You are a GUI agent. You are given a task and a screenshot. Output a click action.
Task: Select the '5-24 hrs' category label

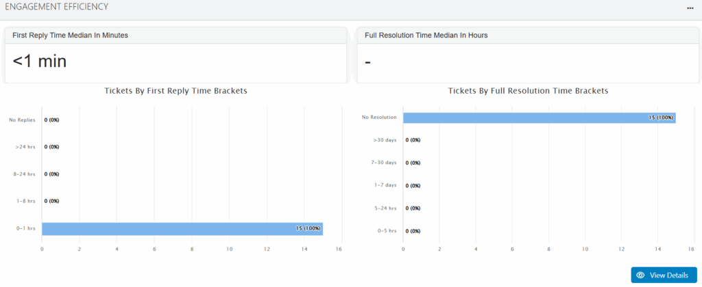tap(385, 208)
